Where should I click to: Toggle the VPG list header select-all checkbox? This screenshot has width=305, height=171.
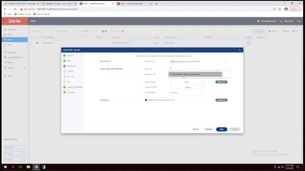coord(32,37)
